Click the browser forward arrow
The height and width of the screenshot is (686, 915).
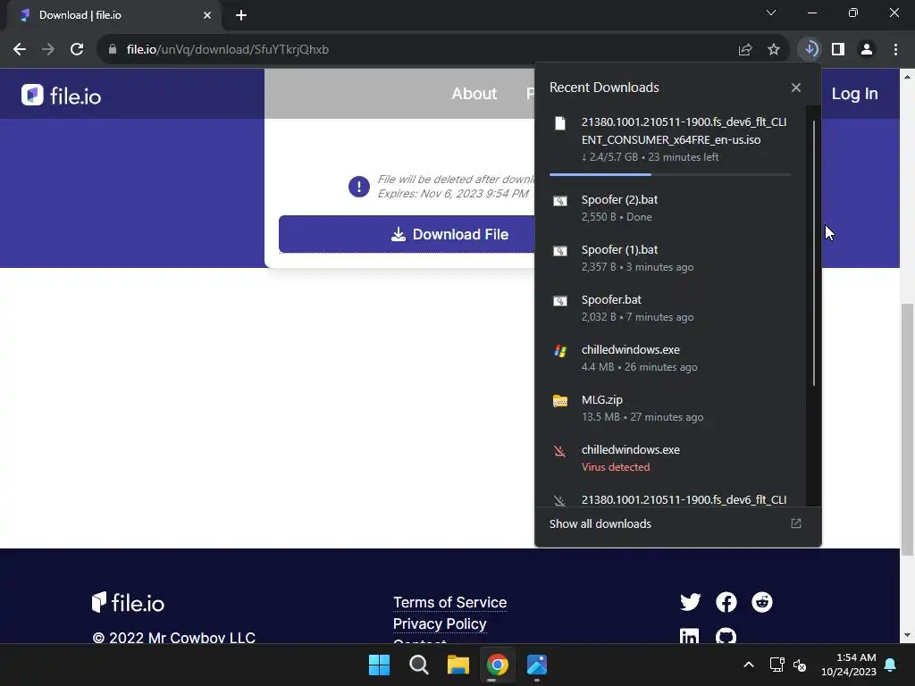click(x=48, y=50)
